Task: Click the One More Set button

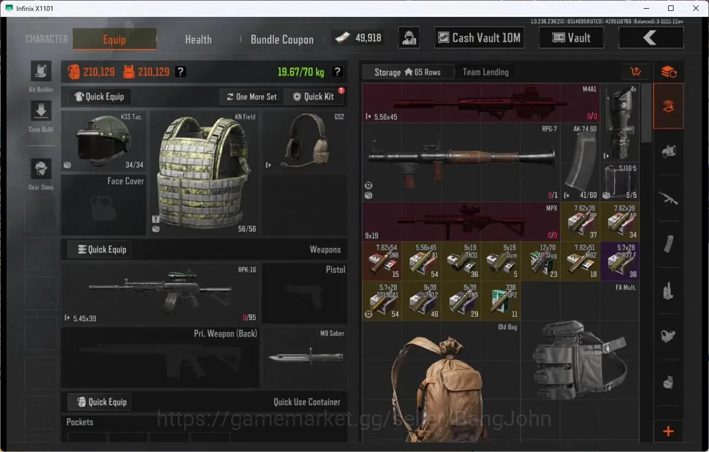Action: coord(250,96)
